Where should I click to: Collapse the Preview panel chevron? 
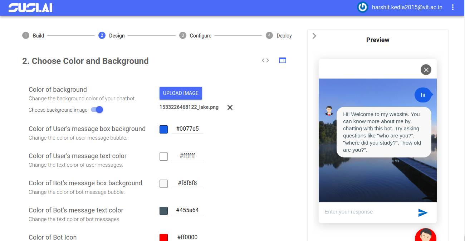314,36
